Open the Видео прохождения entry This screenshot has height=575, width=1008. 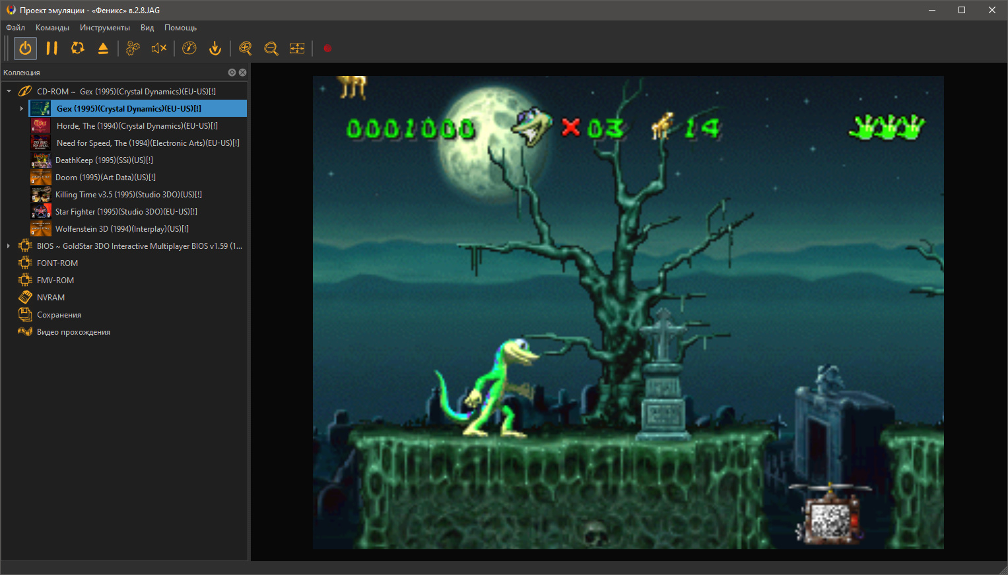(x=73, y=331)
